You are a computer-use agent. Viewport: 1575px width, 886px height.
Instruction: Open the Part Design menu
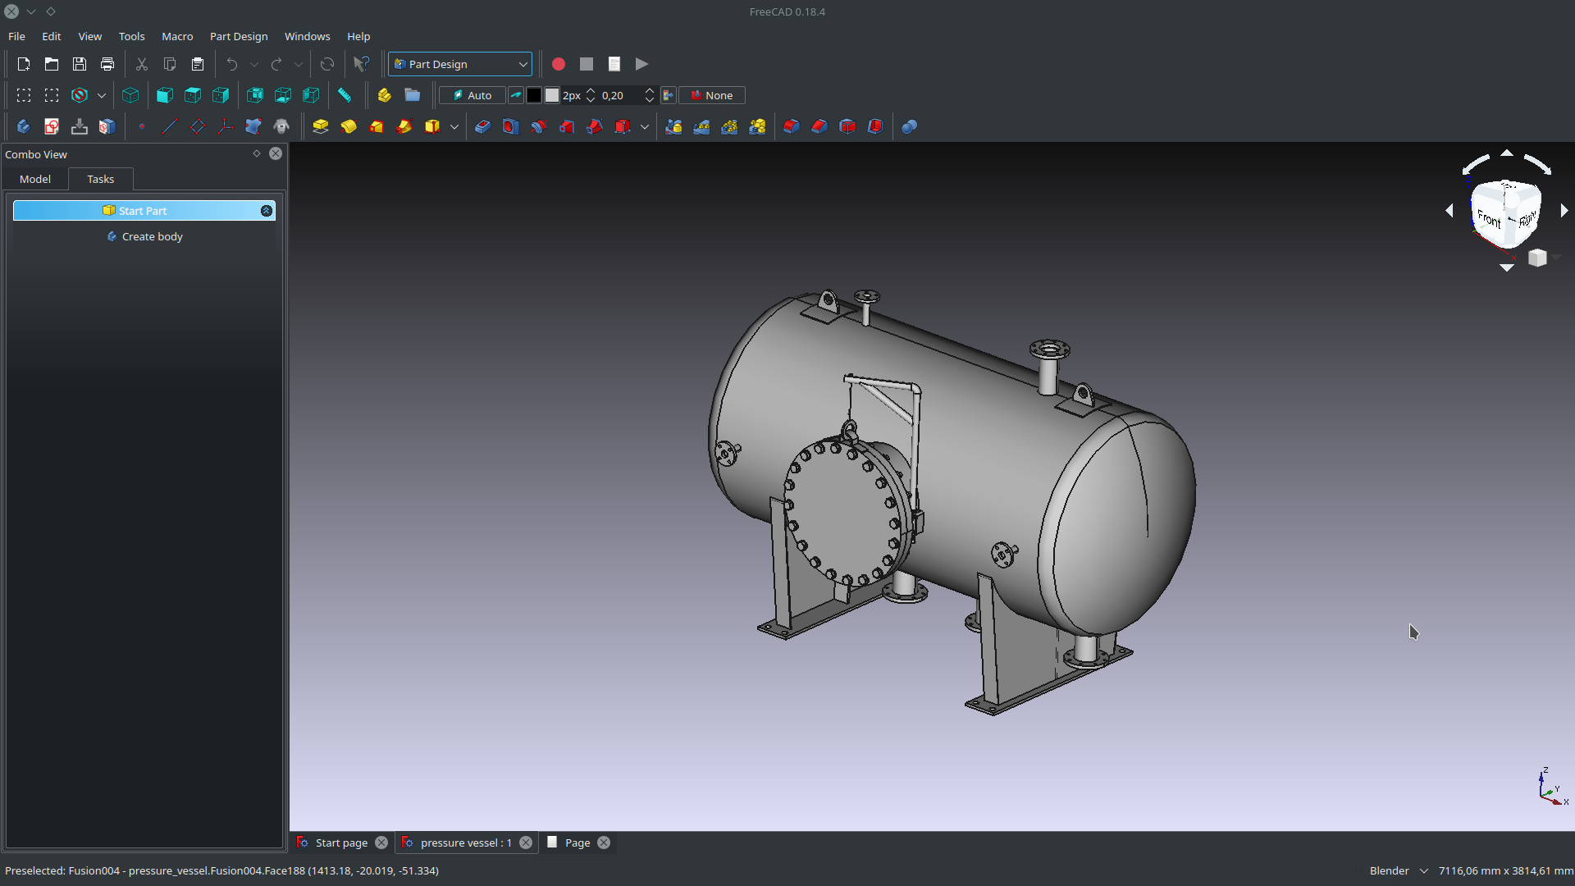pos(239,36)
